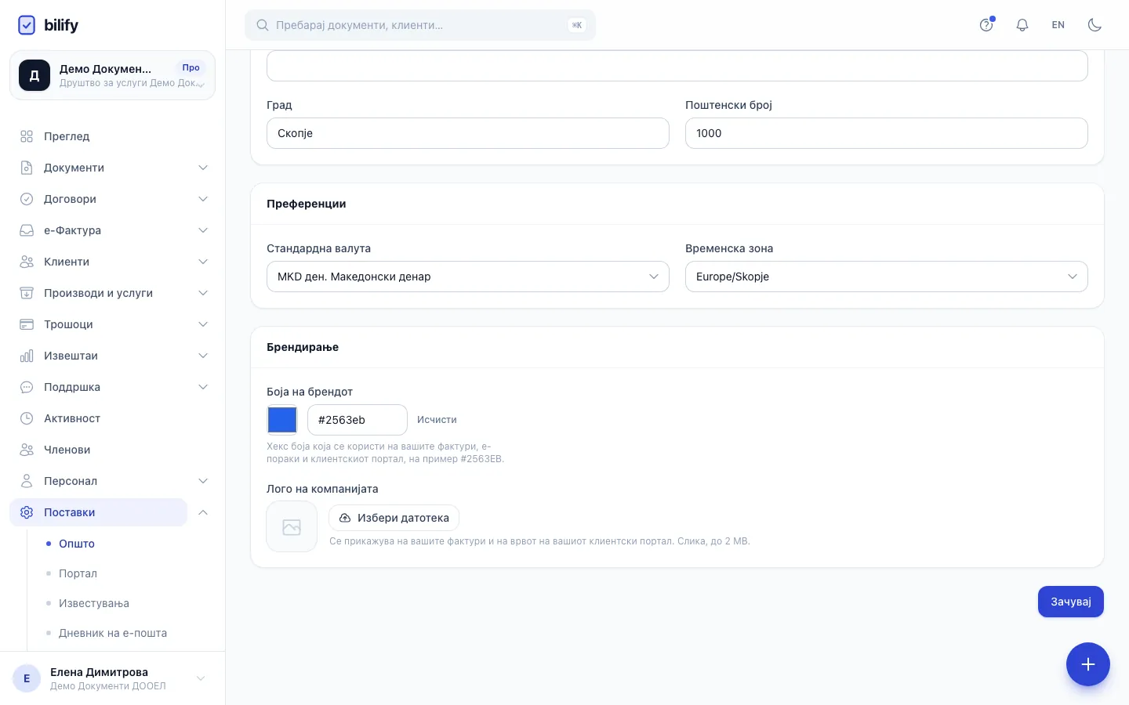Image resolution: width=1129 pixels, height=705 pixels.
Task: Click the hex color field #2563eb
Action: (x=358, y=420)
